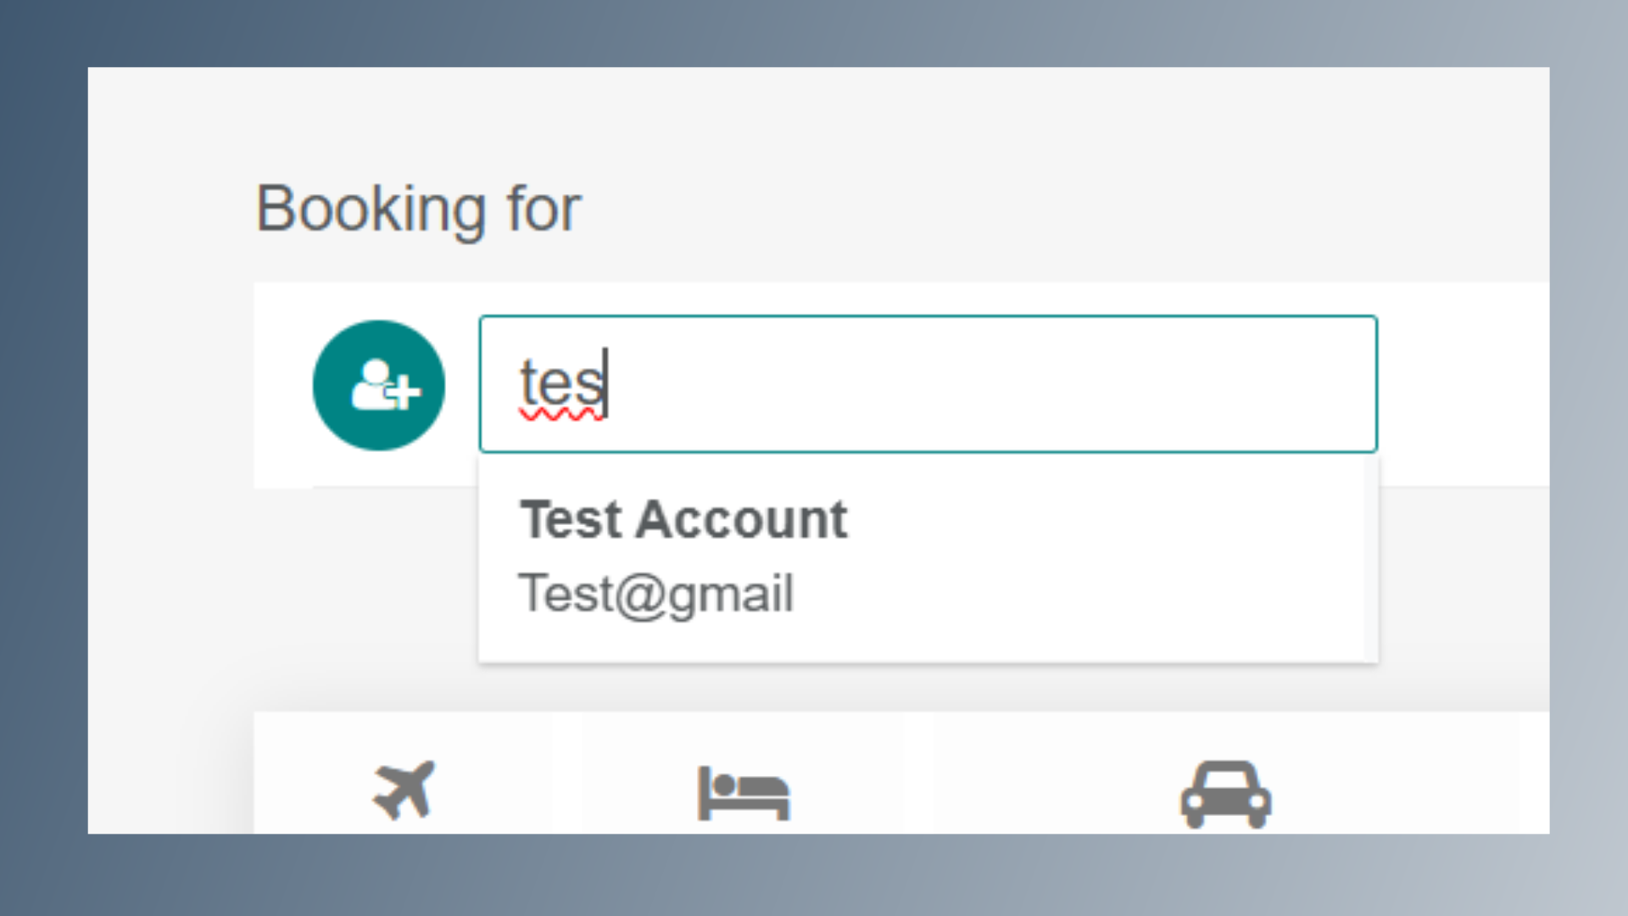Click the teal add traveler icon
Viewport: 1628px width, 916px height.
pyautogui.click(x=378, y=385)
